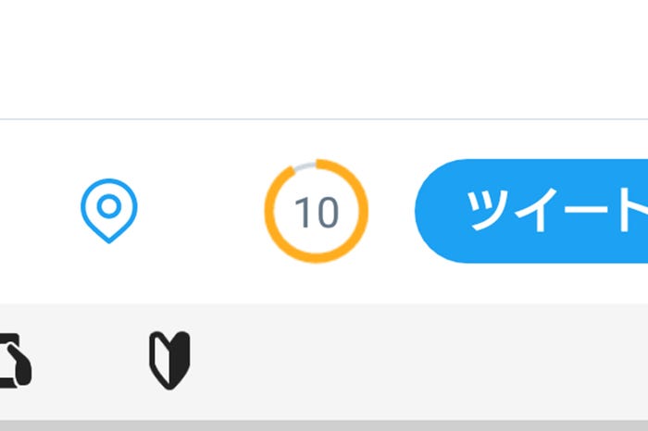Click the white ツイート text label
Screen dimensions: 648x431
[x=555, y=211]
